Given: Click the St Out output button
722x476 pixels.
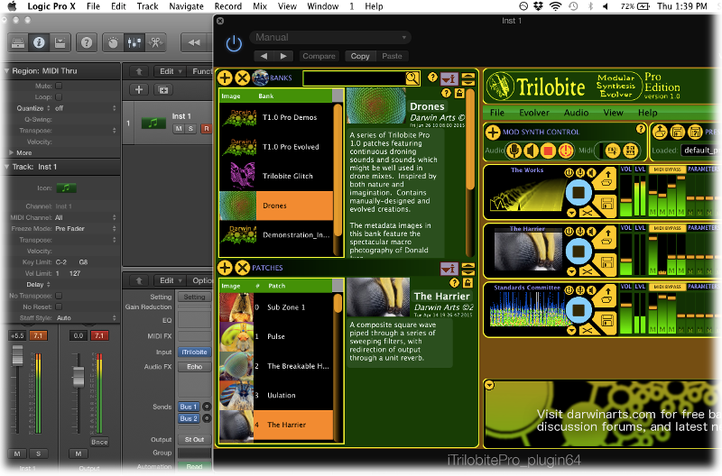Looking at the screenshot, I should click(x=194, y=440).
